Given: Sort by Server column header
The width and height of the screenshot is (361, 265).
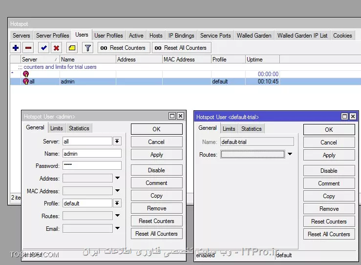Looking at the screenshot, I should click(40, 60).
